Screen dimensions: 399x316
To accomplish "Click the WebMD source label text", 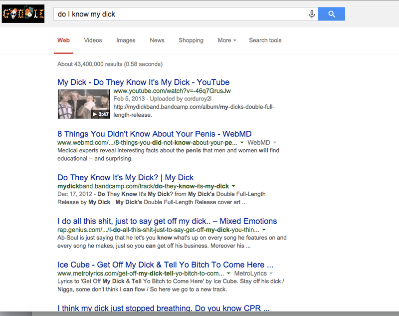I will 259,143.
